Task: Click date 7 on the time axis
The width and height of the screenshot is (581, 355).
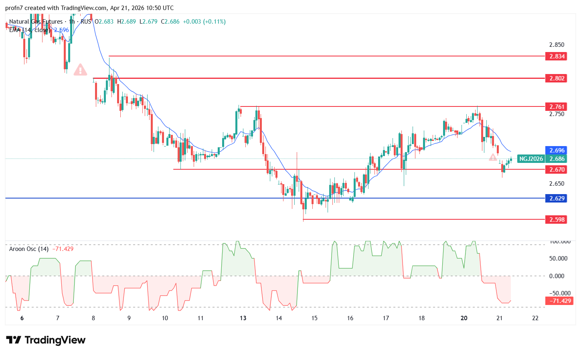Action: click(58, 318)
